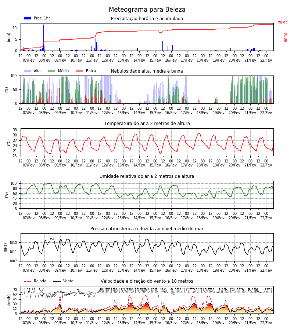The image size is (294, 330).
Task: Click the 07/Fev date label under precipitation chart
Action: (x=28, y=60)
